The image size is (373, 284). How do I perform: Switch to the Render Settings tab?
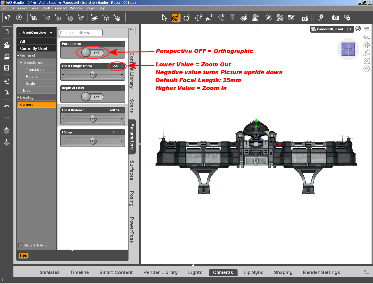click(x=321, y=272)
